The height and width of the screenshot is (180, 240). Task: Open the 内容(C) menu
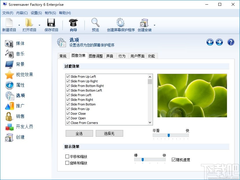tap(22, 13)
